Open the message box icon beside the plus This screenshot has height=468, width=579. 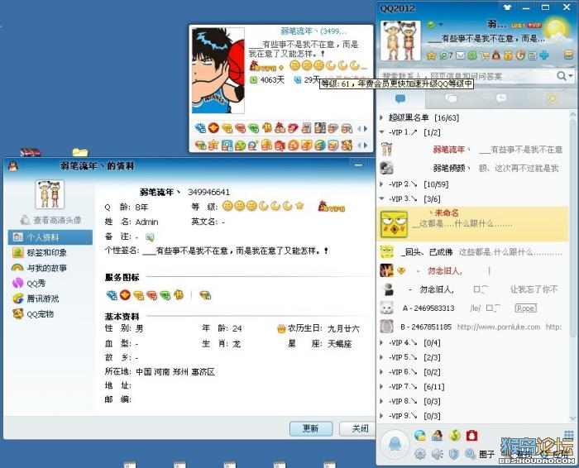(x=569, y=55)
